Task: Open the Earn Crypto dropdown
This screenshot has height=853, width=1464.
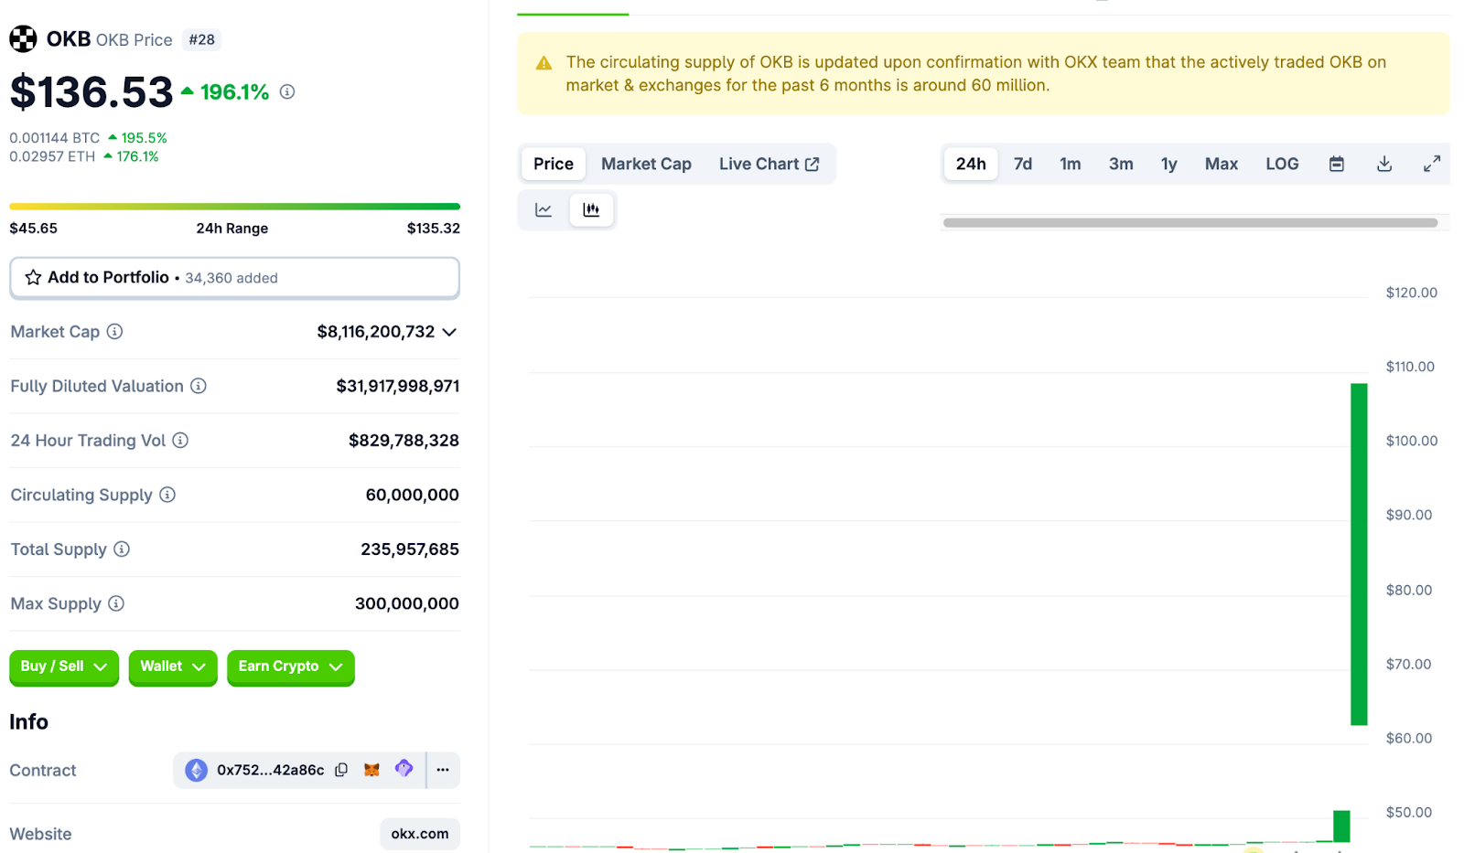Action: (290, 667)
